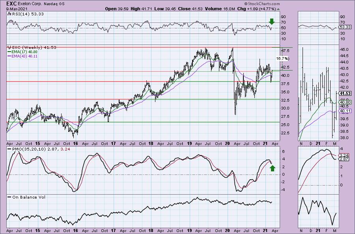355x234 pixels.
Task: Click the bar-style icon before EXC (Weekly)
Action: (9, 48)
